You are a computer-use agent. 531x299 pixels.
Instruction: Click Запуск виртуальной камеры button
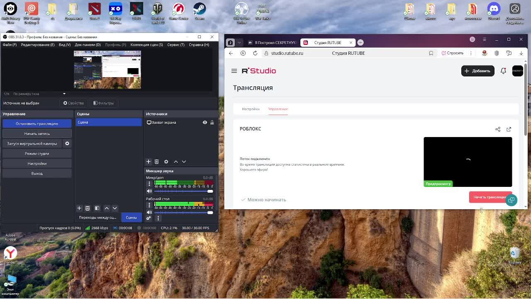point(32,144)
